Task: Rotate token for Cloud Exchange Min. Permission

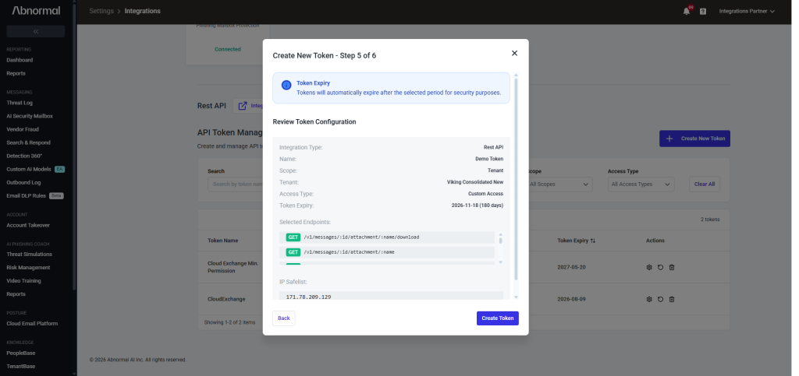Action: tap(660, 267)
